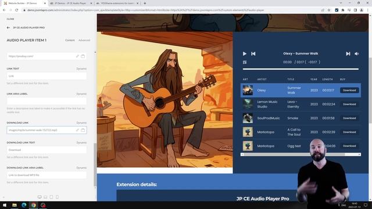Click the browser address bar
Viewport: 372px width, 209px height.
point(171,10)
